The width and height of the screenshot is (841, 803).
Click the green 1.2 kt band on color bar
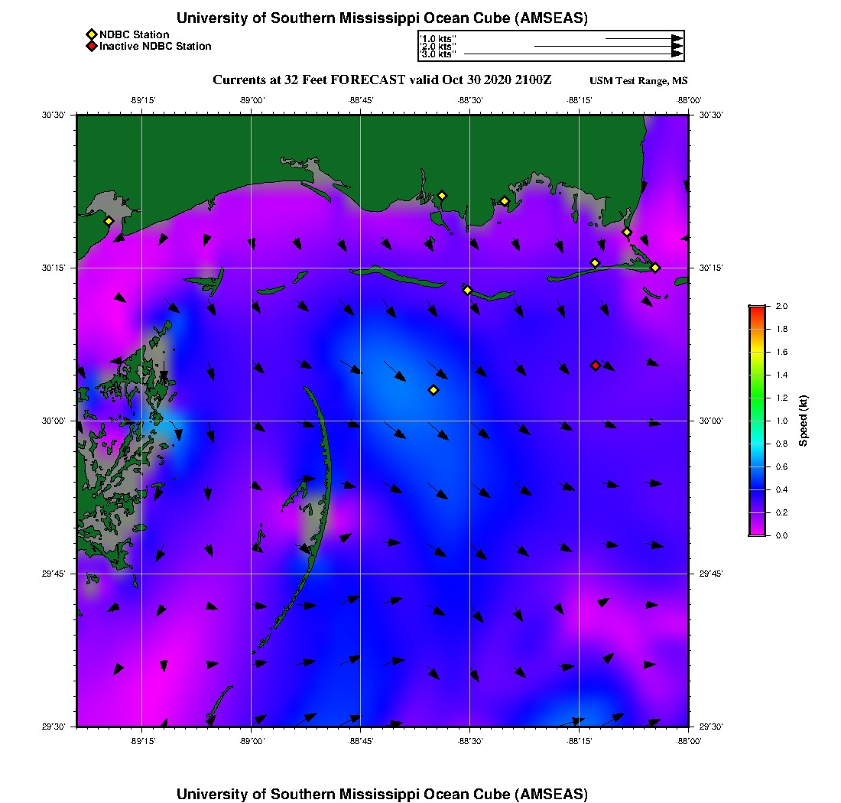click(x=756, y=398)
